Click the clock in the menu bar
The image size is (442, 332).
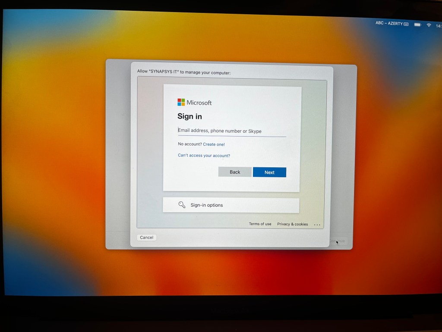438,26
